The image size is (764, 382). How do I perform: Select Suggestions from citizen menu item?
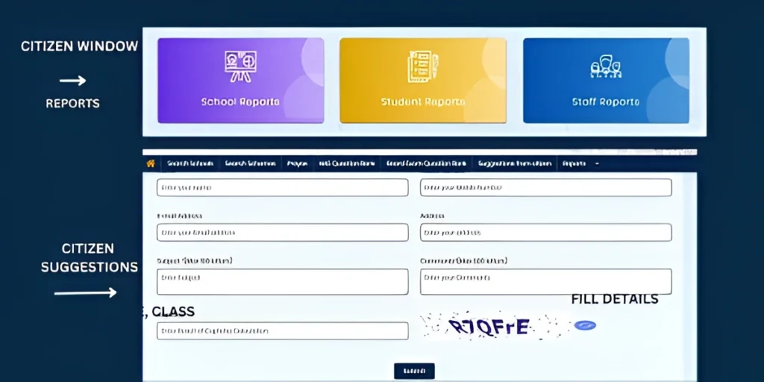click(x=515, y=163)
